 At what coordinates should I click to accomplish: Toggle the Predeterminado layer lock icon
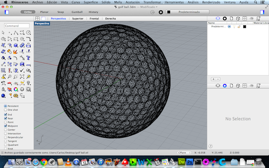(x=239, y=26)
